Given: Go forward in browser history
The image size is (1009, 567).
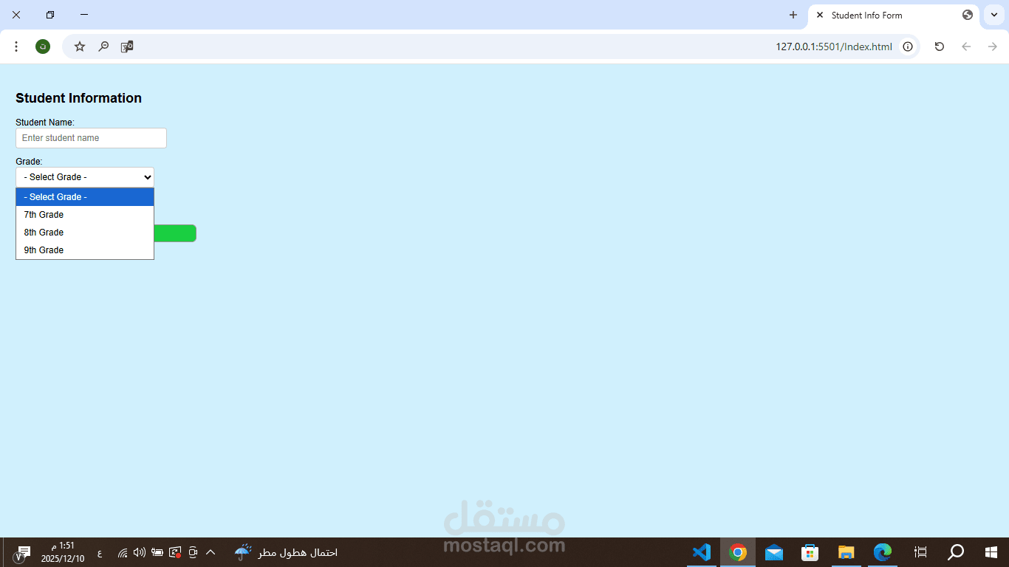Looking at the screenshot, I should [x=993, y=47].
